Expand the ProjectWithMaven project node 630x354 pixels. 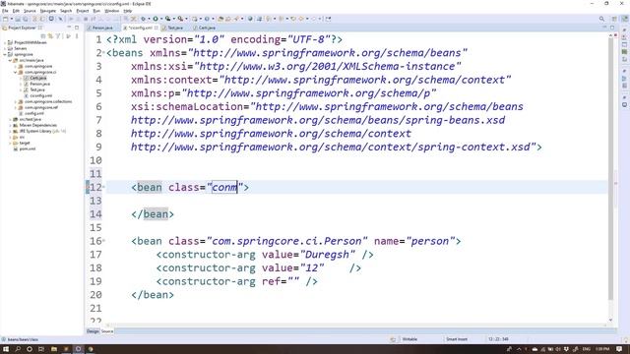5,42
